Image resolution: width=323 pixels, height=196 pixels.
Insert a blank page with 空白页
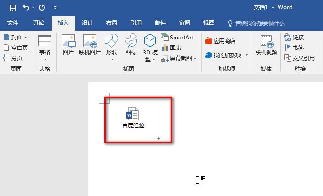click(16, 48)
